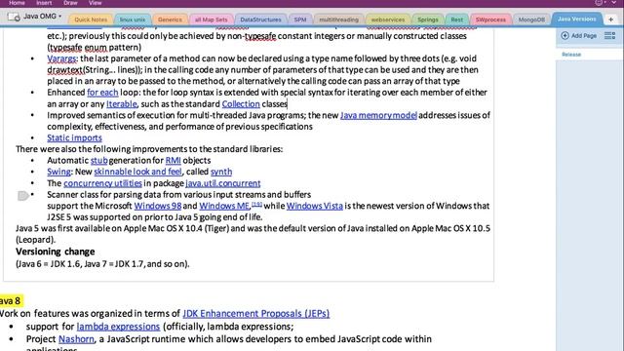Screen dimensions: 624x351
Task: Switch to the Springs section tab
Action: (x=428, y=19)
